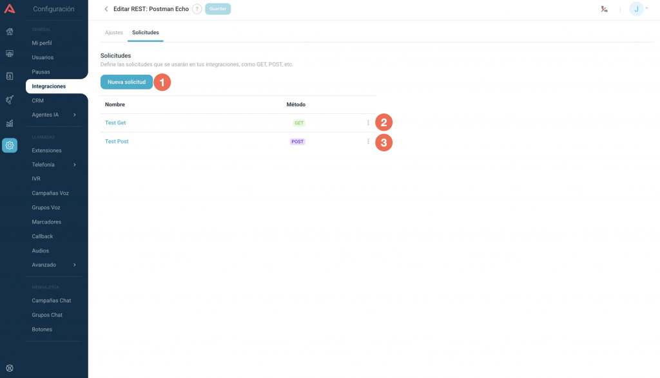This screenshot has height=378, width=660.
Task: Select the settings gear icon in rail
Action: 10,146
